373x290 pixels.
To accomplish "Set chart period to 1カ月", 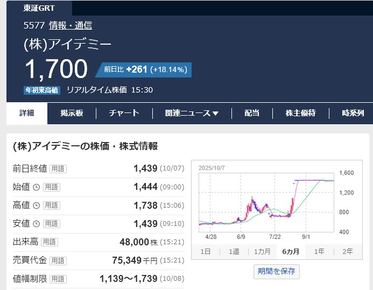I will tap(262, 251).
